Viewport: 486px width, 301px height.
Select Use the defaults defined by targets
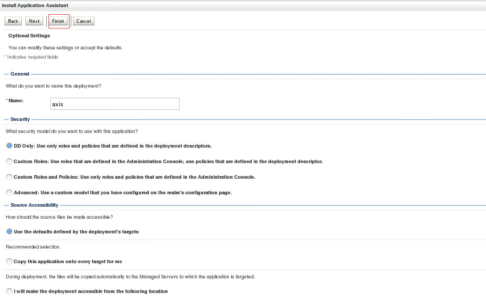[x=9, y=232]
